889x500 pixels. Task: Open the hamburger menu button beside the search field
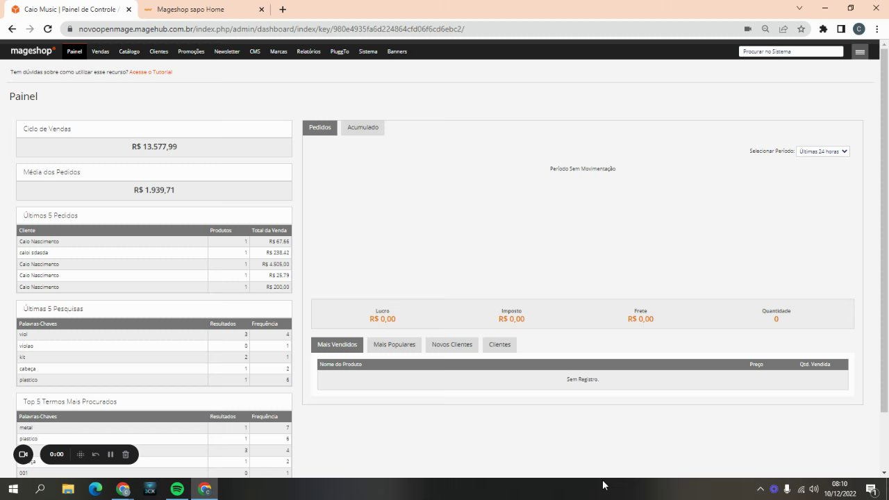[861, 51]
